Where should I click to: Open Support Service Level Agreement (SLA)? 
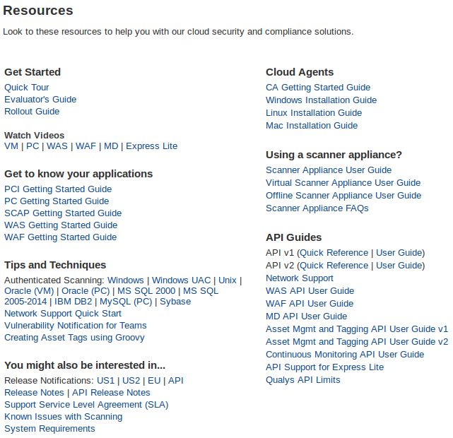tap(86, 405)
